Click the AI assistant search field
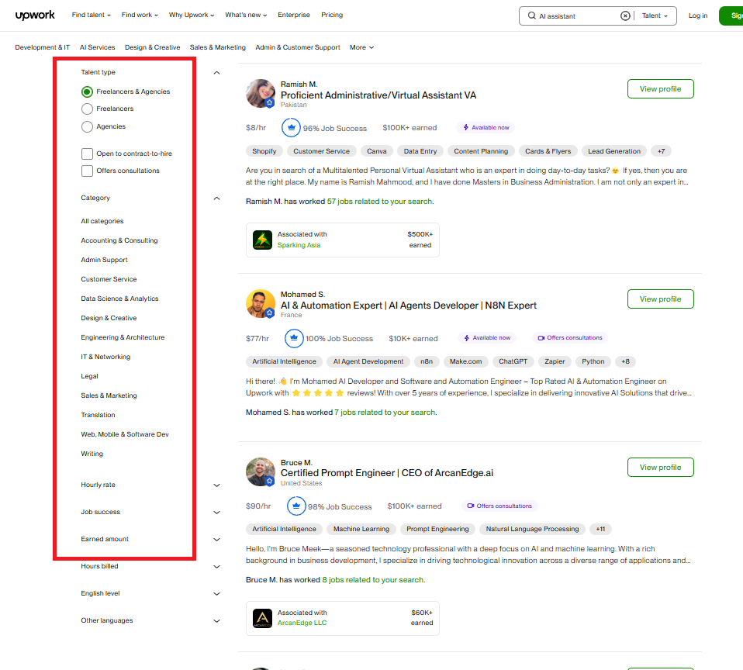743x670 pixels. pos(578,16)
